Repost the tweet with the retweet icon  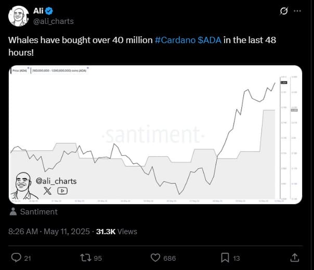(x=85, y=258)
